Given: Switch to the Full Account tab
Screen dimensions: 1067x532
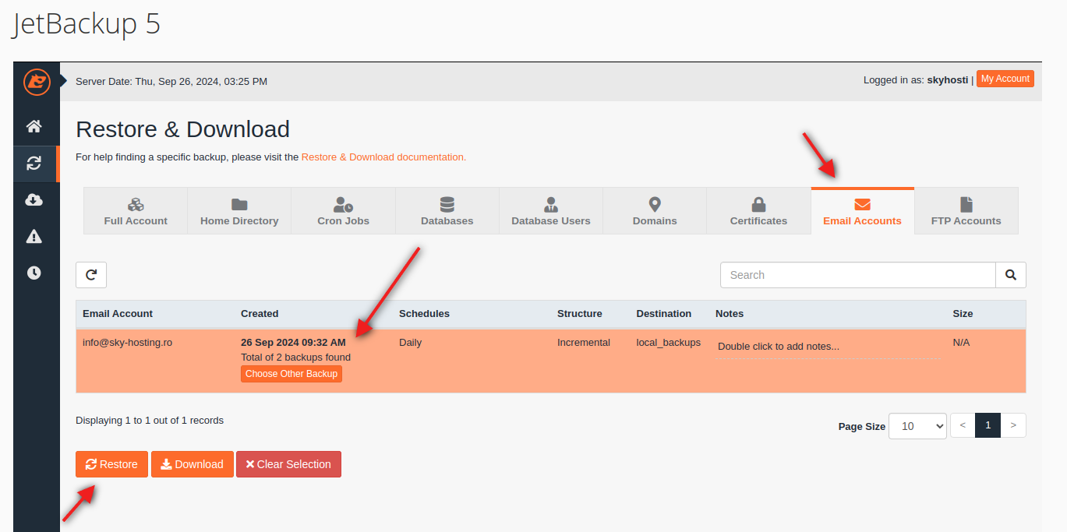Looking at the screenshot, I should (x=136, y=211).
